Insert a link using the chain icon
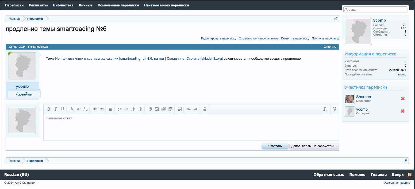 point(95,109)
